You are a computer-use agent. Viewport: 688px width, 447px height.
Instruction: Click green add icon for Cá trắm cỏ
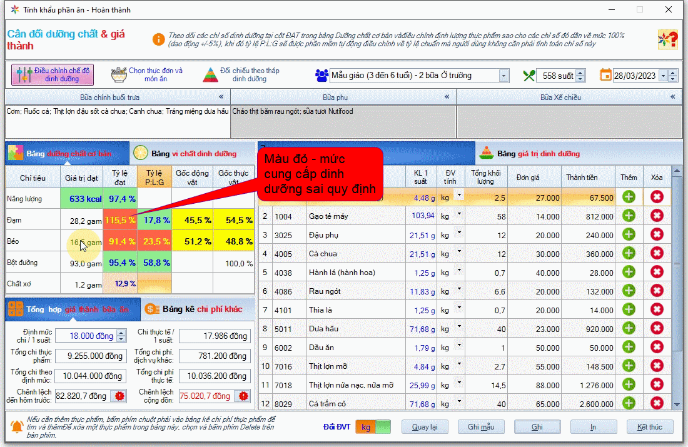coord(629,404)
